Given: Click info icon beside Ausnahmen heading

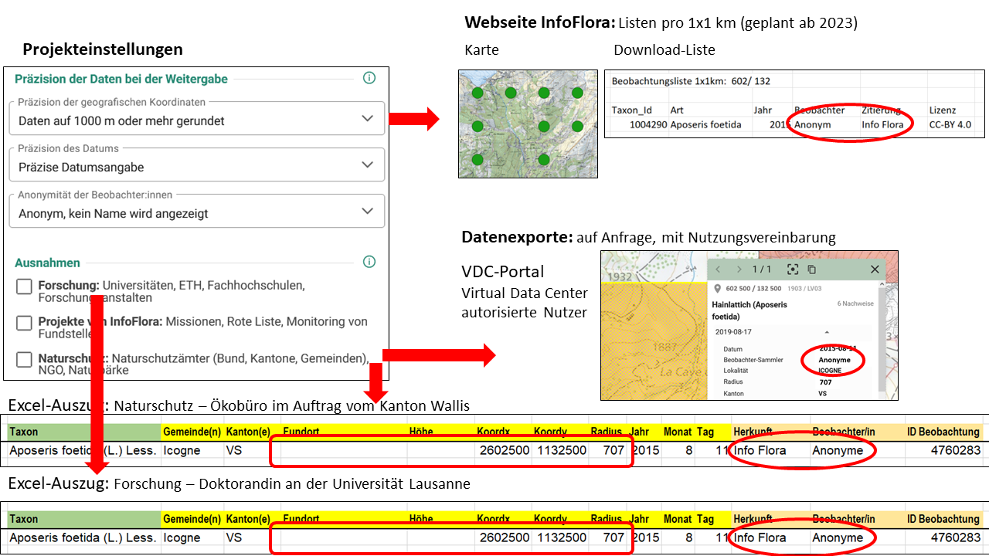Looking at the screenshot, I should pyautogui.click(x=369, y=262).
